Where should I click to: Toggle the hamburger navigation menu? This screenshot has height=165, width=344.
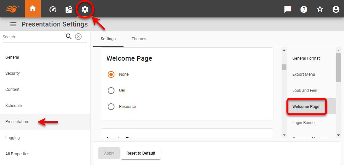click(x=13, y=24)
